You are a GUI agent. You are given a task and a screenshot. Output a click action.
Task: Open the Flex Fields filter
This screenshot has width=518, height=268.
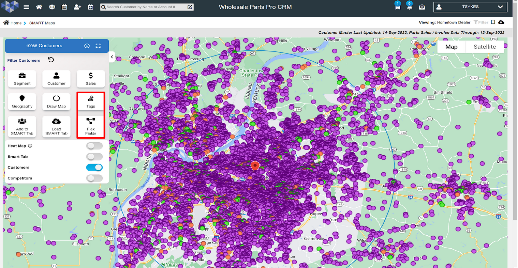(91, 126)
